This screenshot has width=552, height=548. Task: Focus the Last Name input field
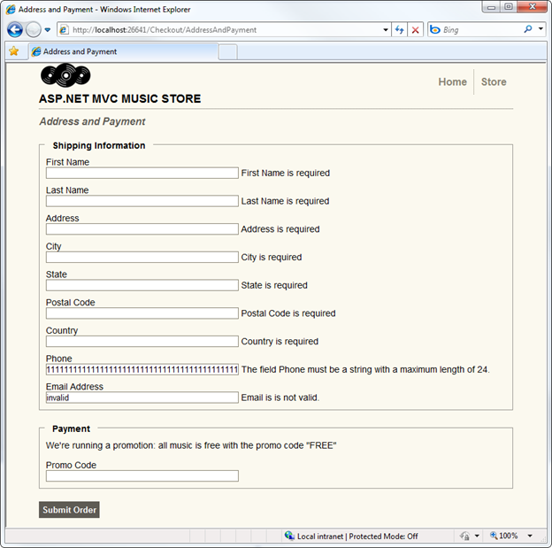tap(142, 201)
